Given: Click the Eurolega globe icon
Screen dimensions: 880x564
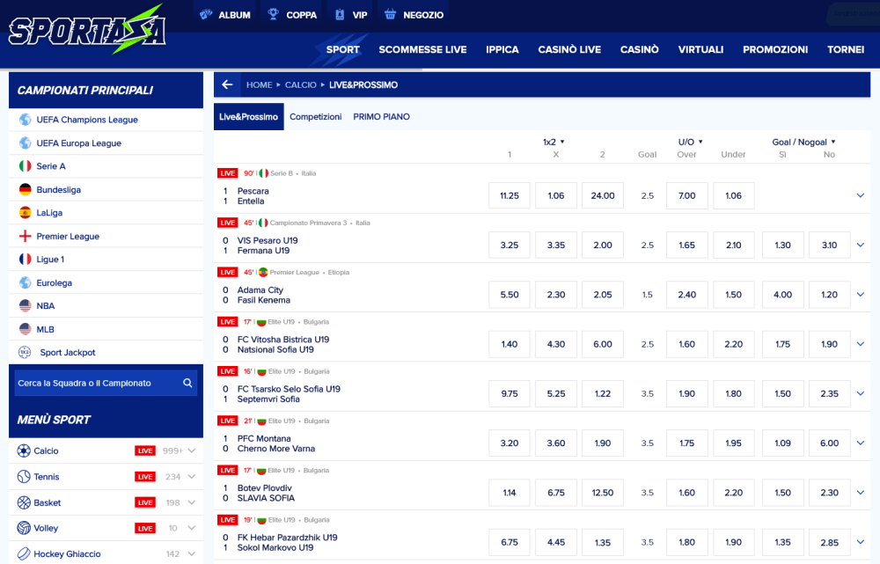Looking at the screenshot, I should coord(26,282).
